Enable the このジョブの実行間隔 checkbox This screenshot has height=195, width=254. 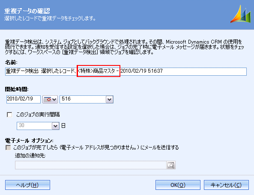tap(9, 115)
